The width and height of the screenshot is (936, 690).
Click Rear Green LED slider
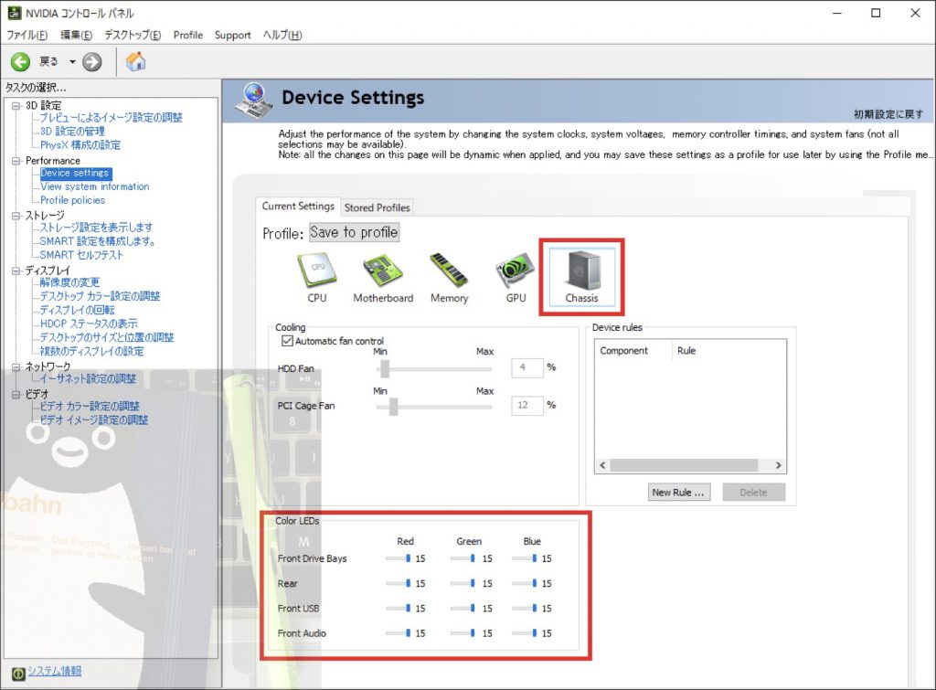pyautogui.click(x=463, y=583)
